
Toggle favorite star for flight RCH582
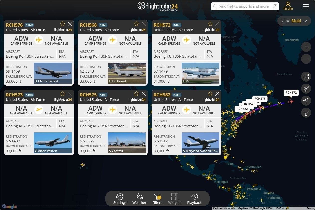(x=210, y=94)
